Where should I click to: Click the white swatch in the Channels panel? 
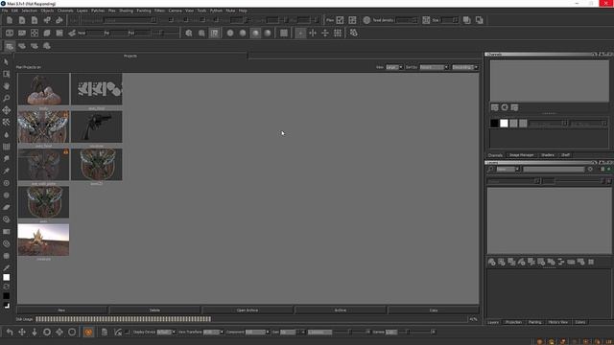click(504, 124)
